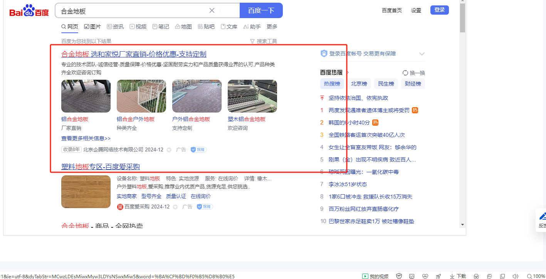This screenshot has width=546, height=279.
Task: Open the 百度首页 link
Action: 392,10
